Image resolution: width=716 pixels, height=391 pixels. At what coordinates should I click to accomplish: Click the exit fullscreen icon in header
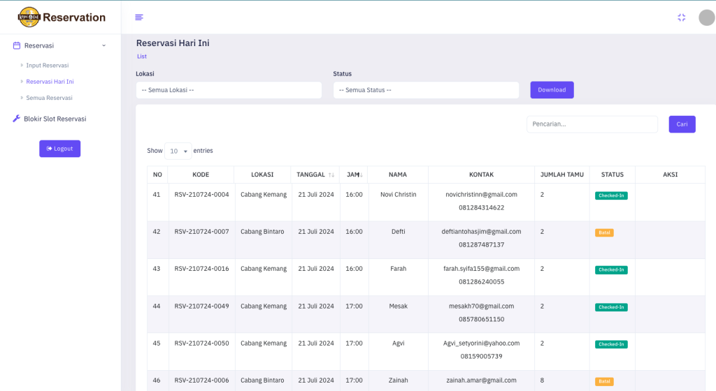click(681, 17)
